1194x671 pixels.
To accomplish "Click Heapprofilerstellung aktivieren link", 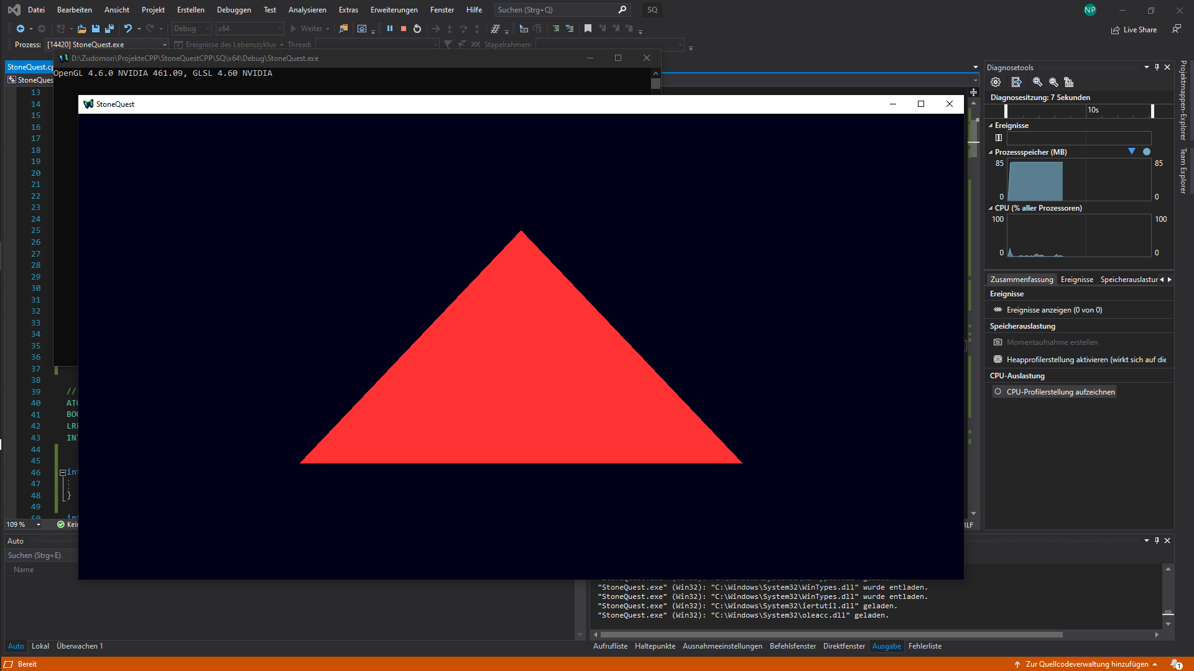I will 1086,360.
